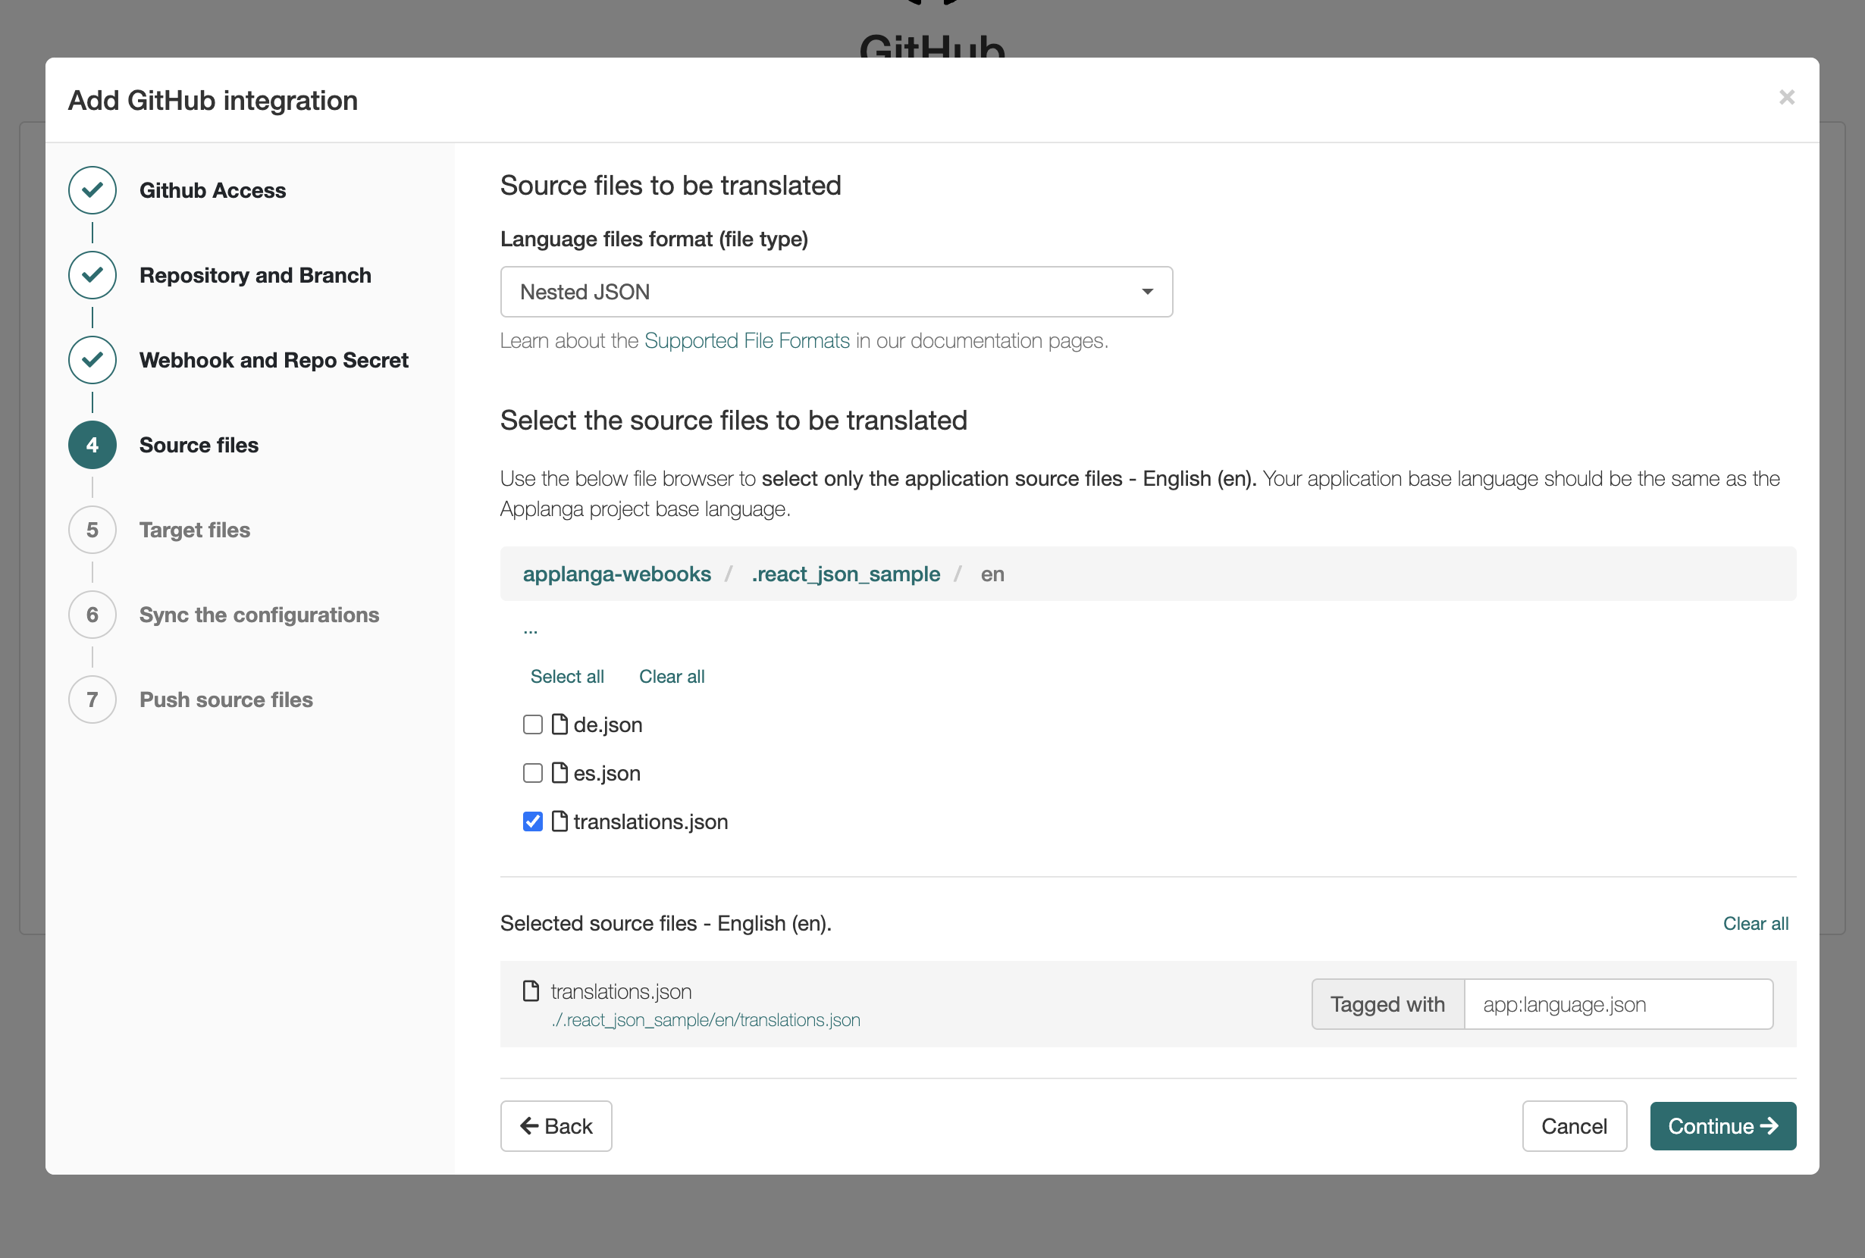Click the step 5 Target files circle
This screenshot has width=1865, height=1258.
click(92, 530)
